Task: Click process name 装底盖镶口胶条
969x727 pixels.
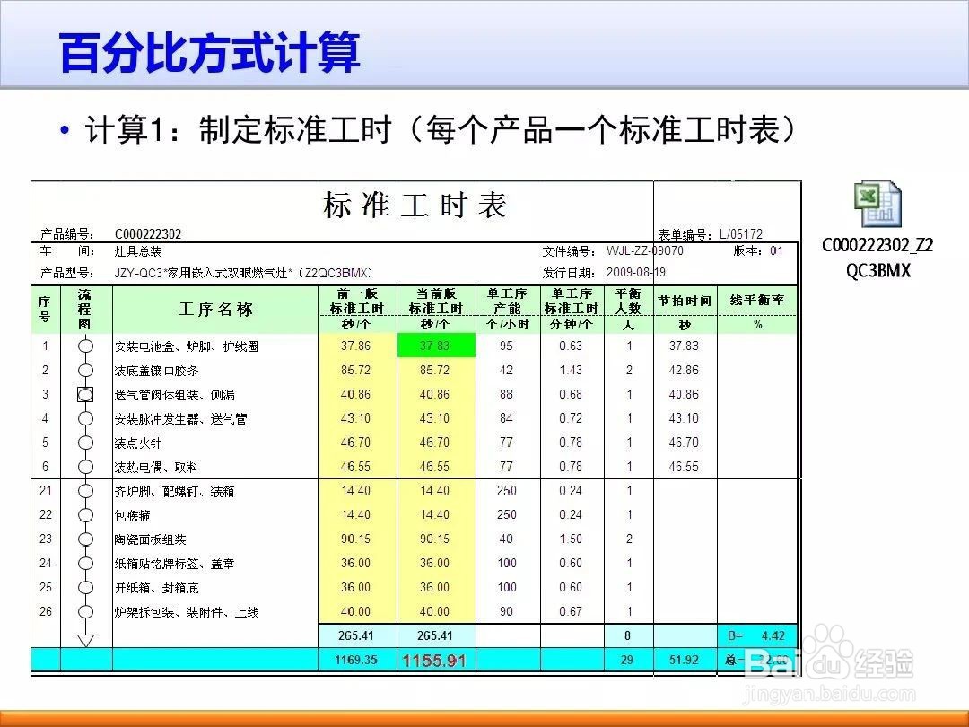Action: coord(156,371)
